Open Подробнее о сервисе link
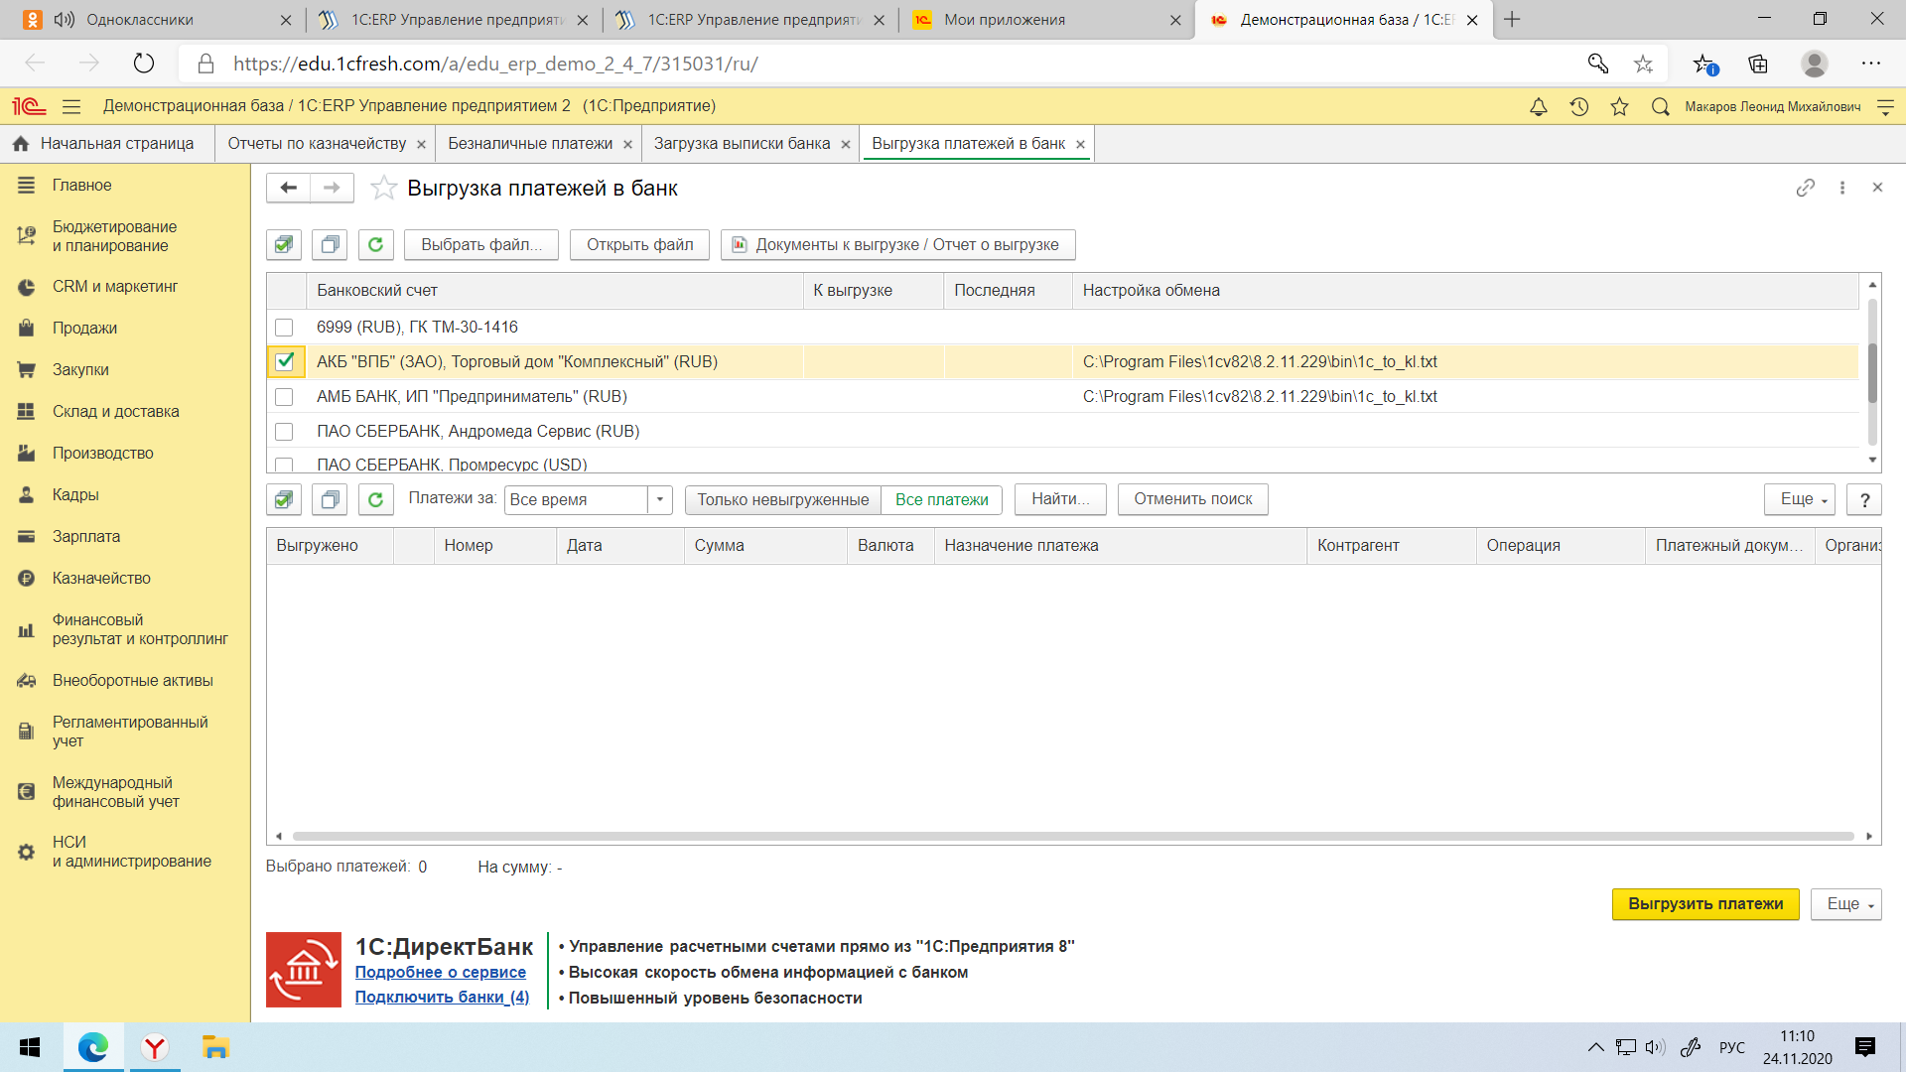The width and height of the screenshot is (1906, 1072). pyautogui.click(x=441, y=972)
